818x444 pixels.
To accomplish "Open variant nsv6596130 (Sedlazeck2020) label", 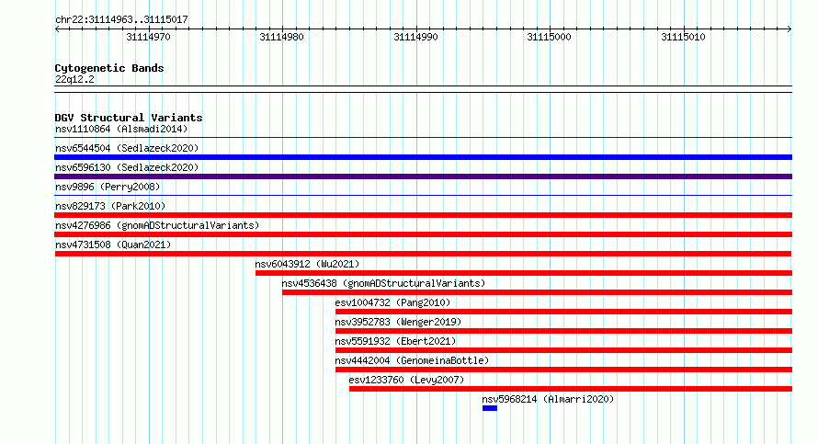I will click(127, 167).
